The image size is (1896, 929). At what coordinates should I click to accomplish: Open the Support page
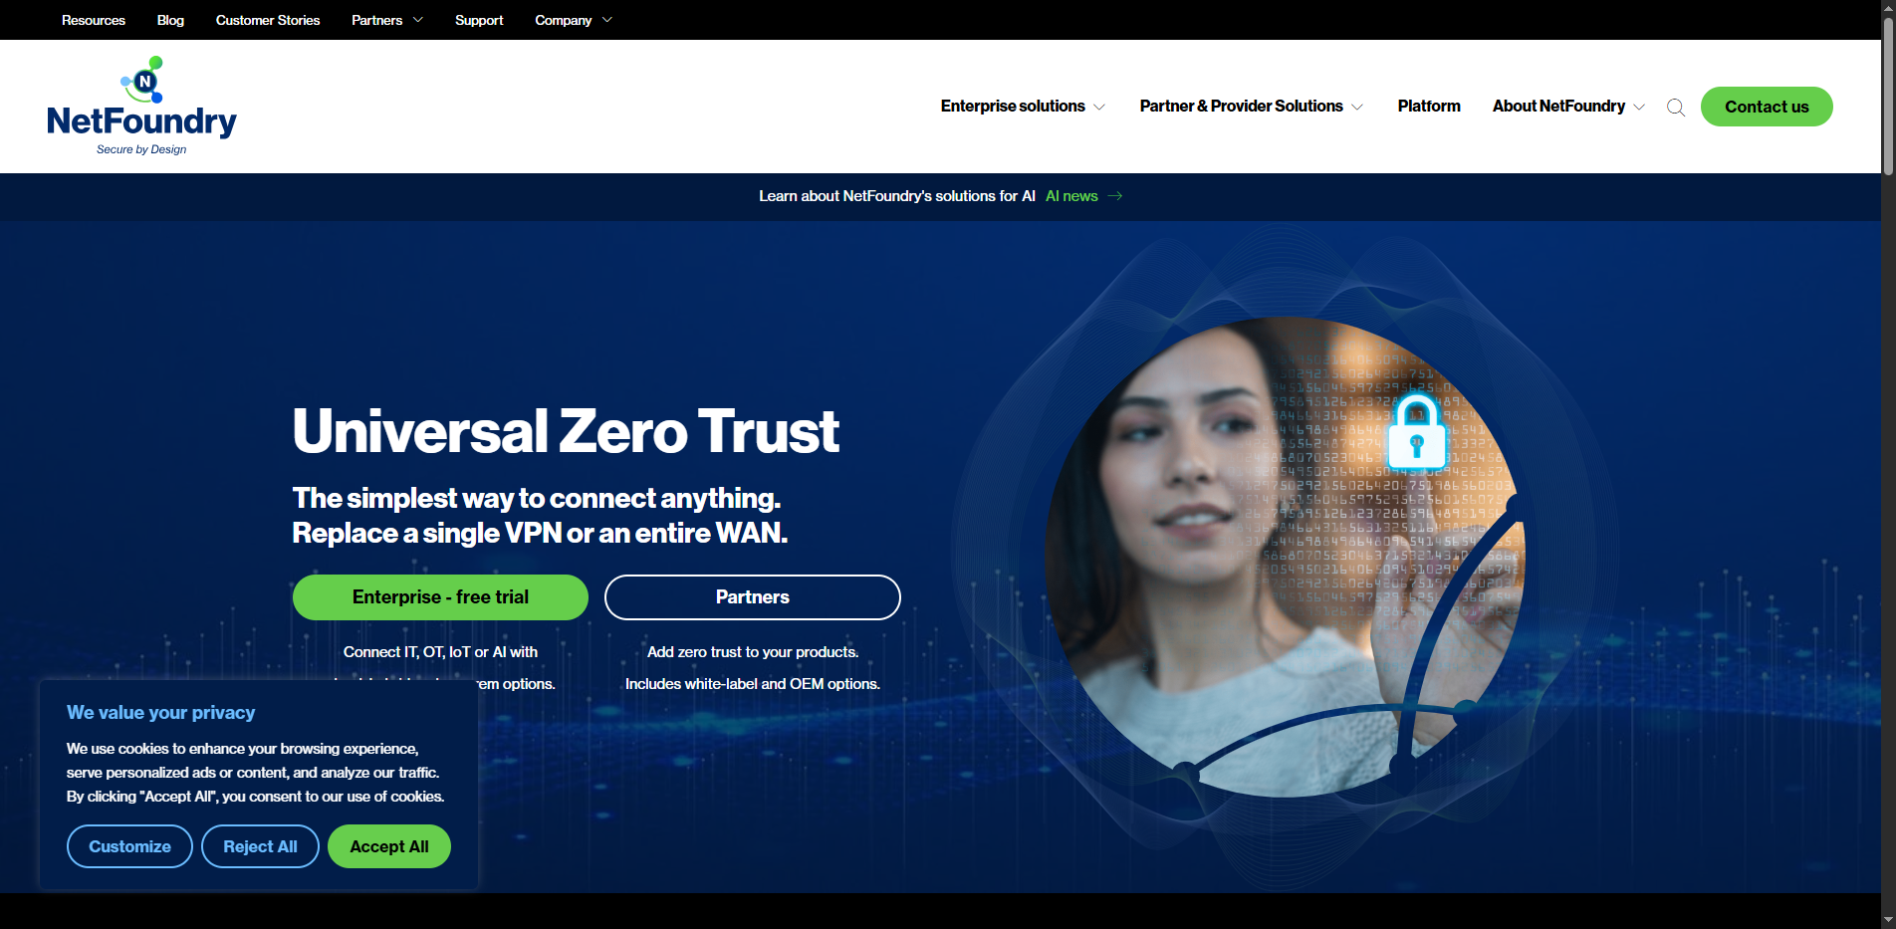479,20
